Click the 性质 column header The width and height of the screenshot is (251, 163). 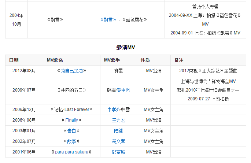pyautogui.click(x=145, y=60)
